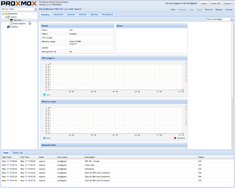Click the onePool pool icon
This screenshot has width=235, height=188.
(x=8, y=27)
